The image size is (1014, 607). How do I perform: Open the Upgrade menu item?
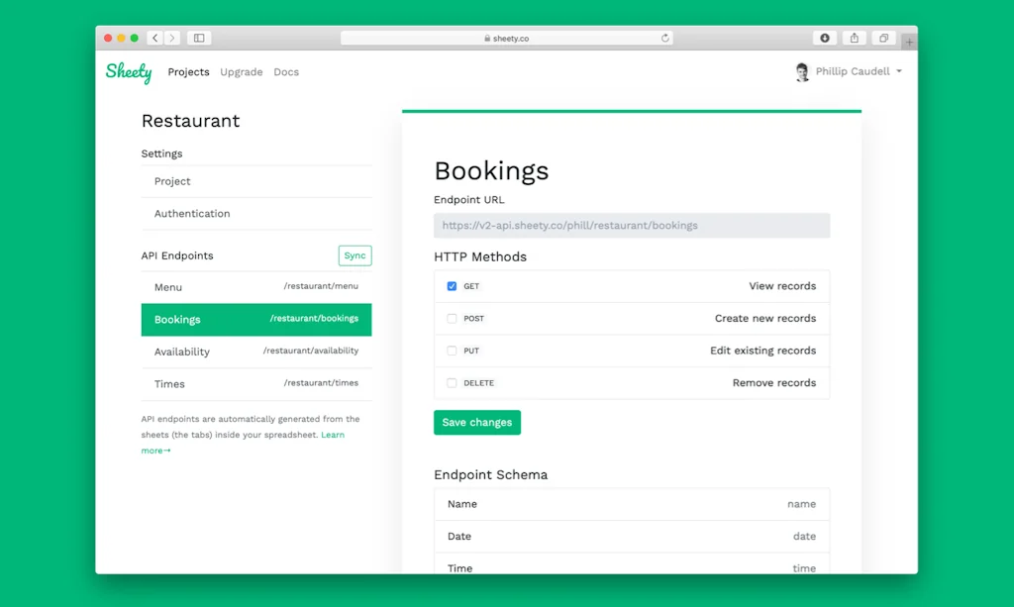(242, 72)
